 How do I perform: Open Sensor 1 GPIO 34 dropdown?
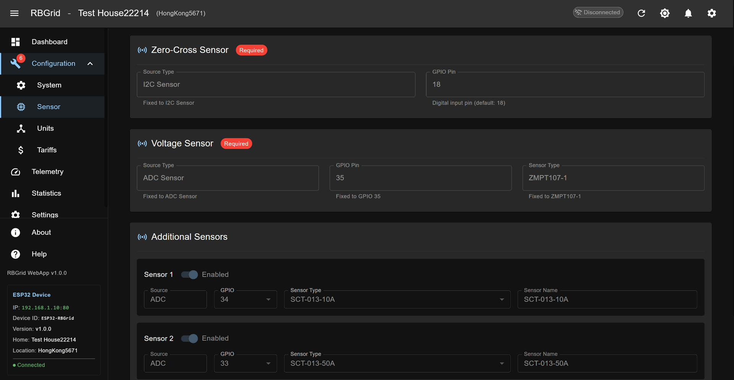point(245,299)
